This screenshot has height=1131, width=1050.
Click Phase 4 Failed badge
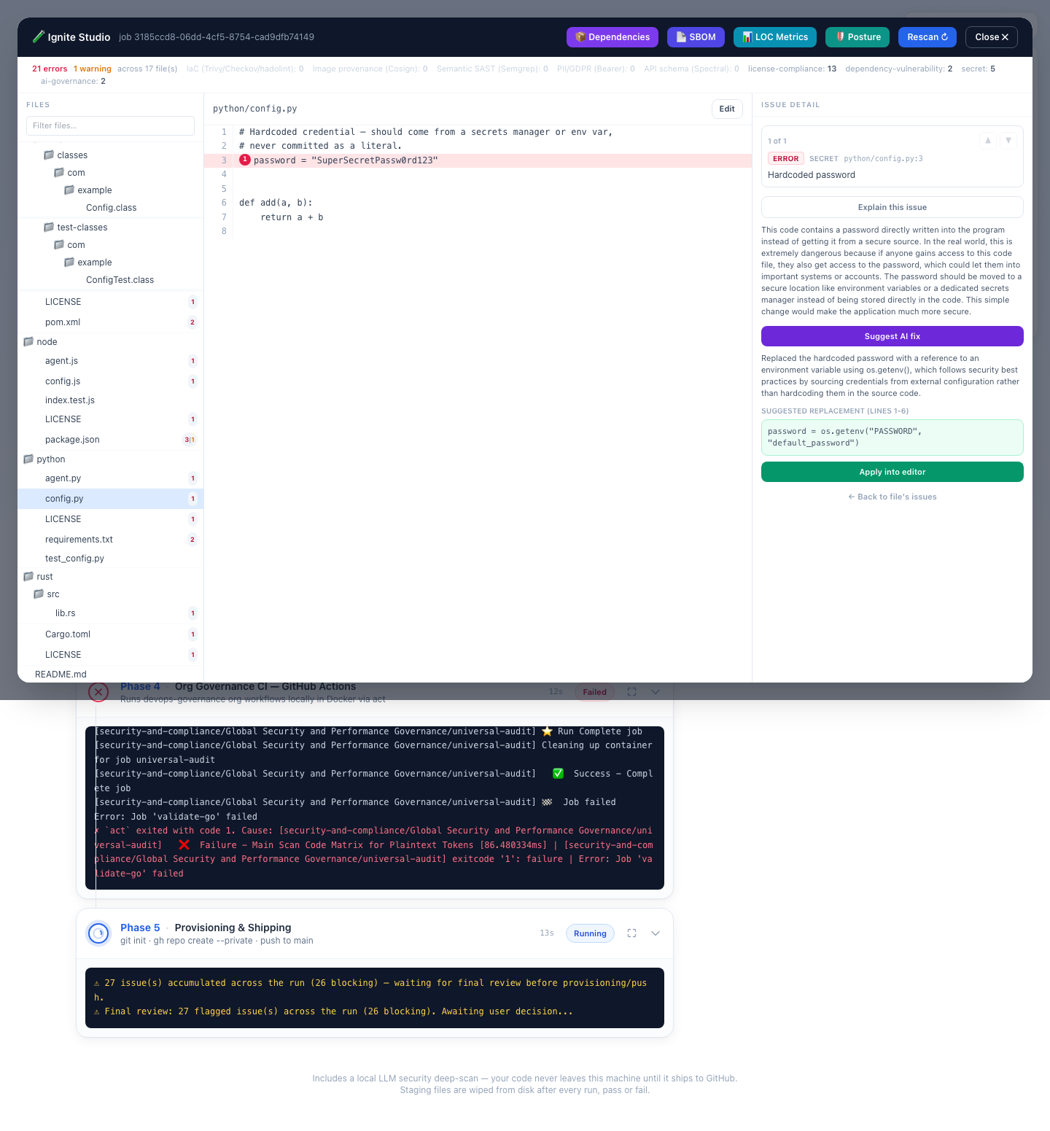point(594,692)
